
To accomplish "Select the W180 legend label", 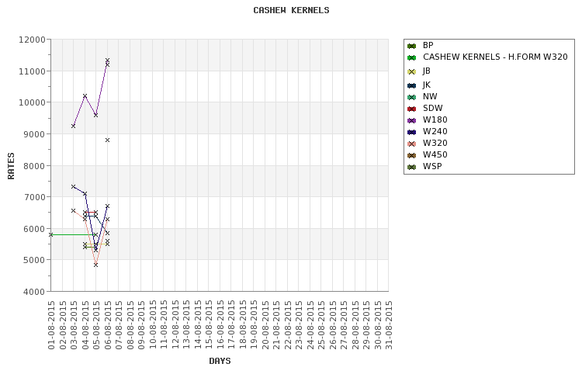I will [x=435, y=120].
